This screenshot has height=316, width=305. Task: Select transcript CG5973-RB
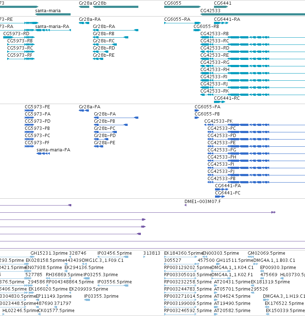pos(21,44)
